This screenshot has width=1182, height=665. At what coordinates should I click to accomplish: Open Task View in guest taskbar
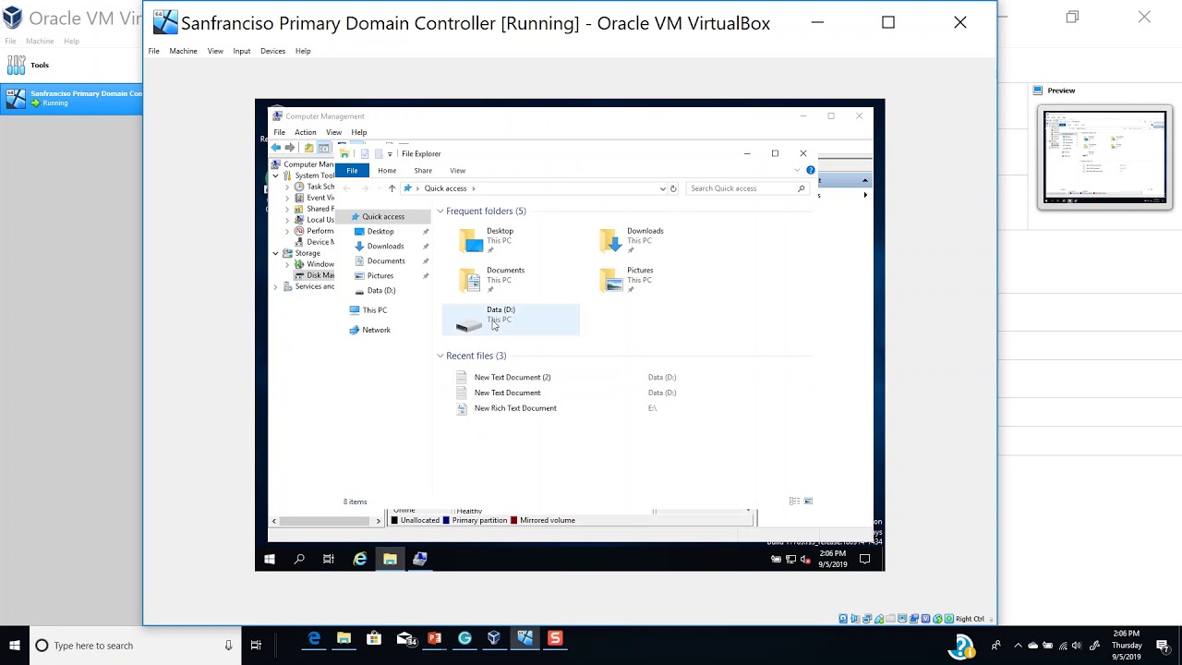click(329, 559)
